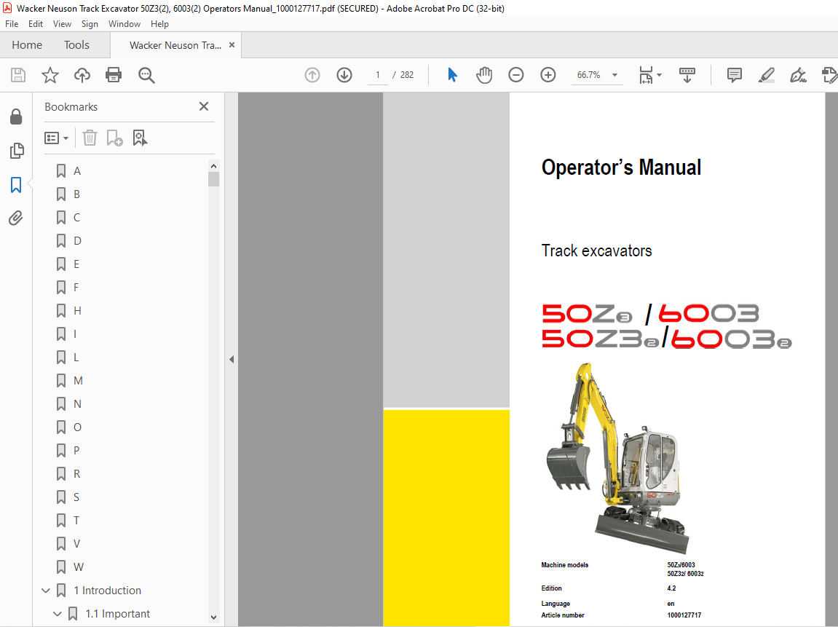Print the document
Screen dimensions: 838x627
[114, 75]
